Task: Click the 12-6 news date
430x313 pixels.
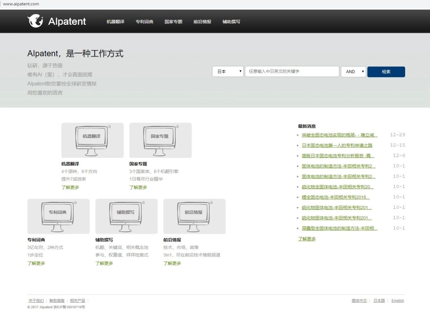Action: (x=399, y=156)
